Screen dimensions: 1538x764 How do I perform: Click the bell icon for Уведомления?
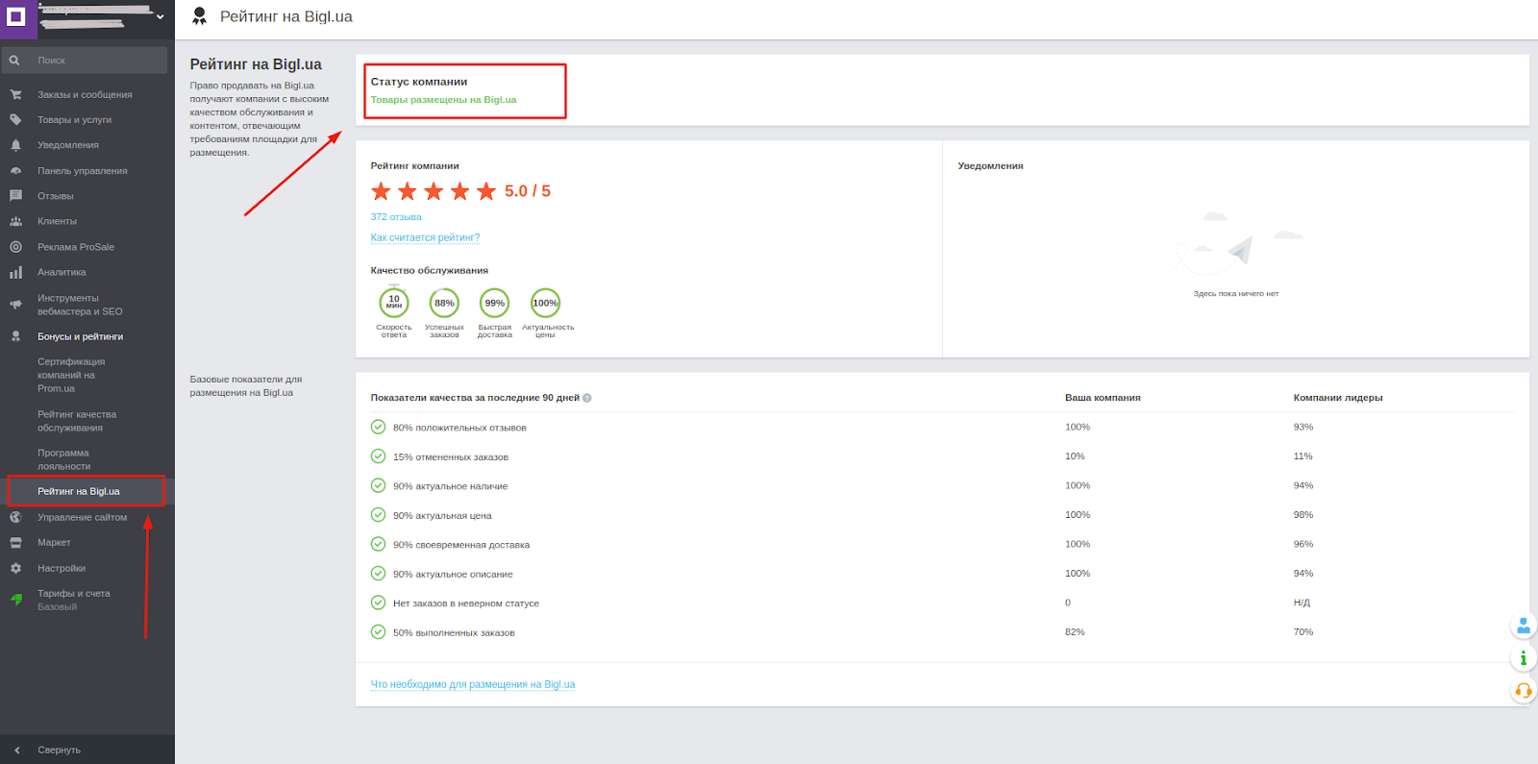pos(15,145)
